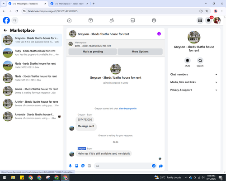The height and width of the screenshot is (181, 226).
Task: Go to the Home feed icon
Action: (x=69, y=20)
